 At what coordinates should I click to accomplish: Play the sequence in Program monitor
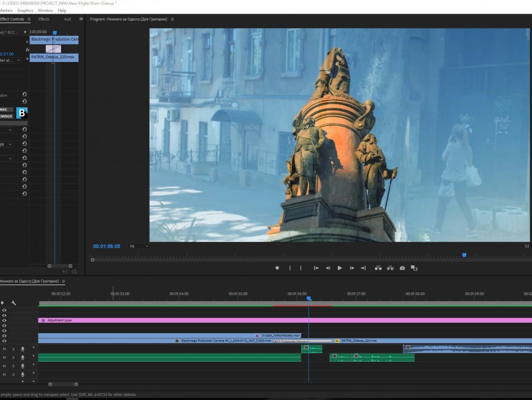[340, 268]
